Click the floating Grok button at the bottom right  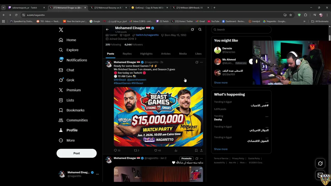click(320, 164)
